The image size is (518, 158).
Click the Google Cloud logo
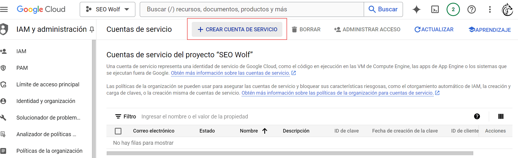tap(41, 9)
